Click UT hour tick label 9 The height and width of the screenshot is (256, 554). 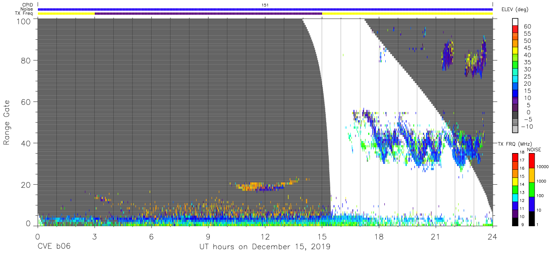pyautogui.click(x=208, y=237)
